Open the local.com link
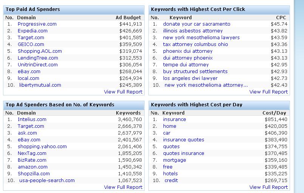This screenshot has height=193, width=304. [28, 78]
